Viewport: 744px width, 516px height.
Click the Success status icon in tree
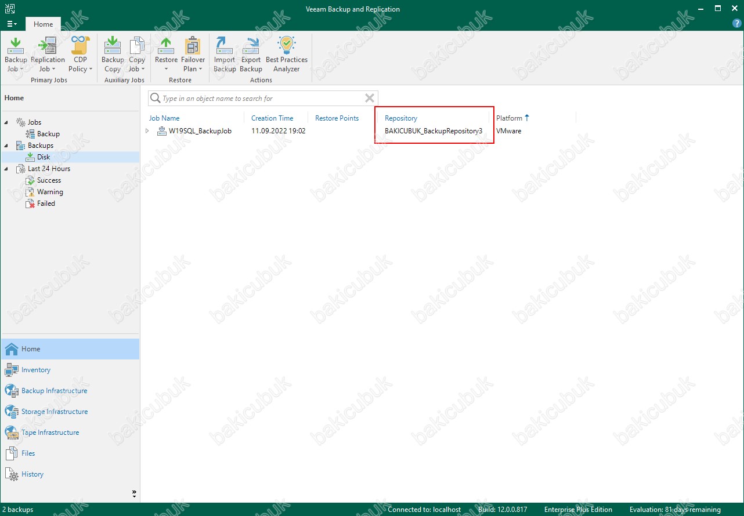click(x=30, y=180)
